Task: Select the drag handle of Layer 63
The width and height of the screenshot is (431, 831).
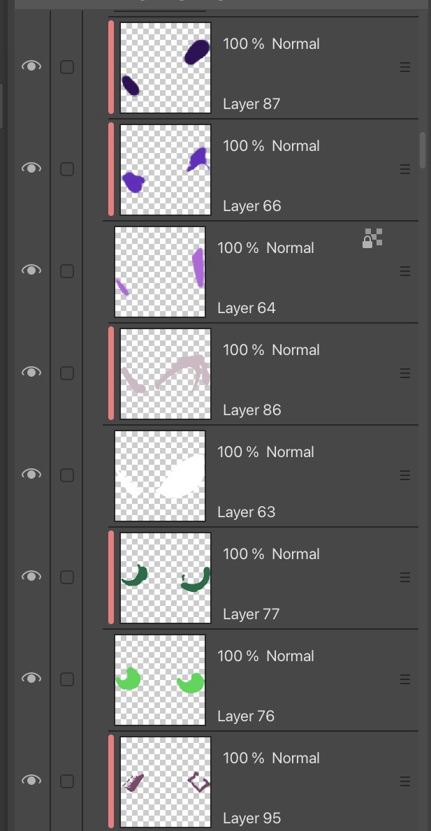Action: click(x=404, y=475)
